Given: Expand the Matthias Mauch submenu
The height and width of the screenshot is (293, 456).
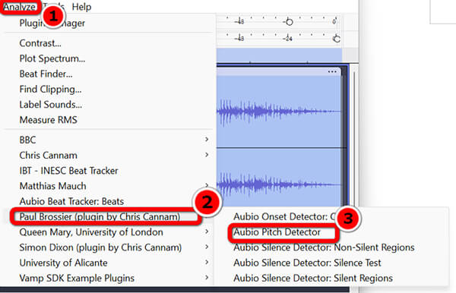Looking at the screenshot, I should (108, 186).
